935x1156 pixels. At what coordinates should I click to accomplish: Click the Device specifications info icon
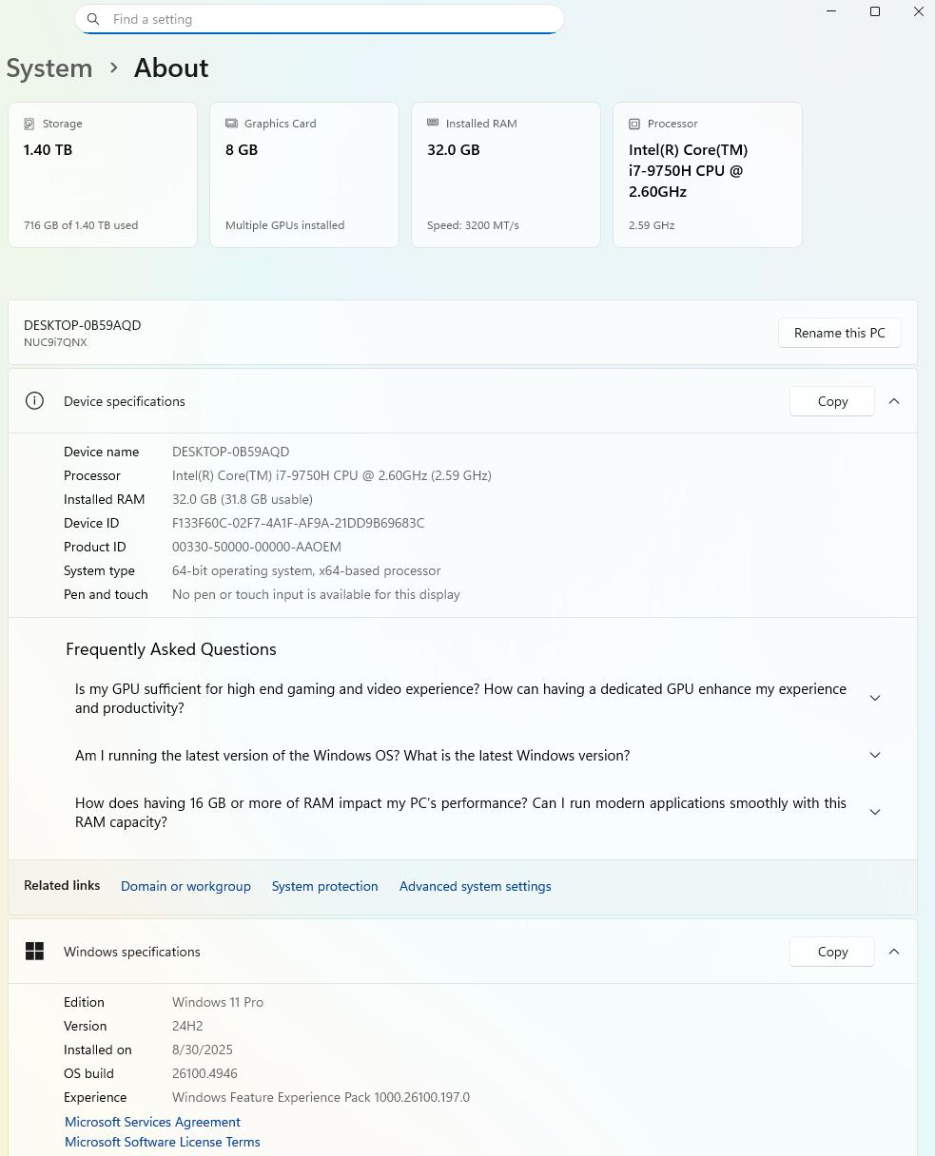click(x=35, y=401)
